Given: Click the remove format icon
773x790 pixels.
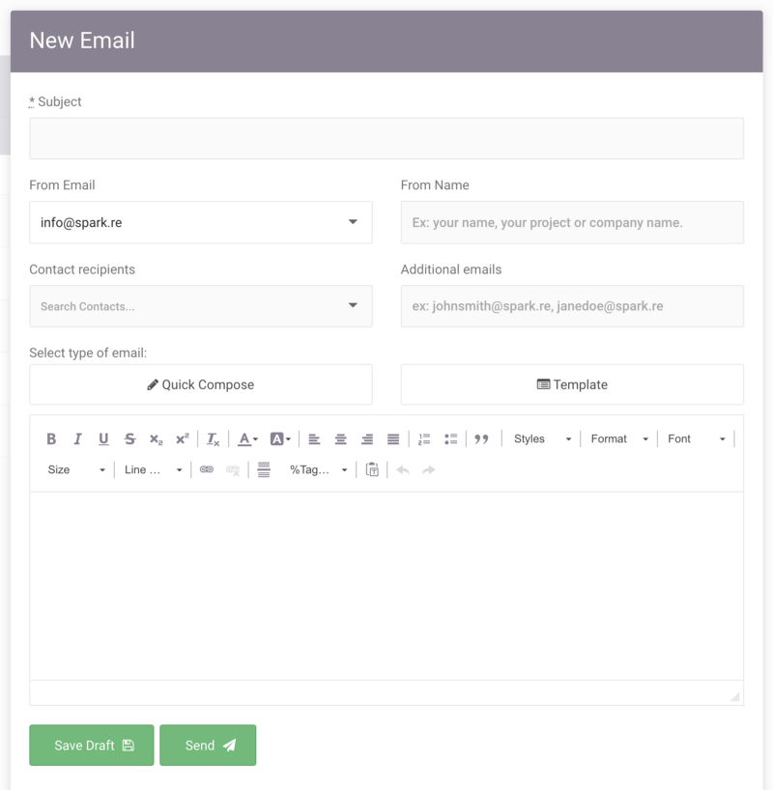Looking at the screenshot, I should pyautogui.click(x=213, y=438).
